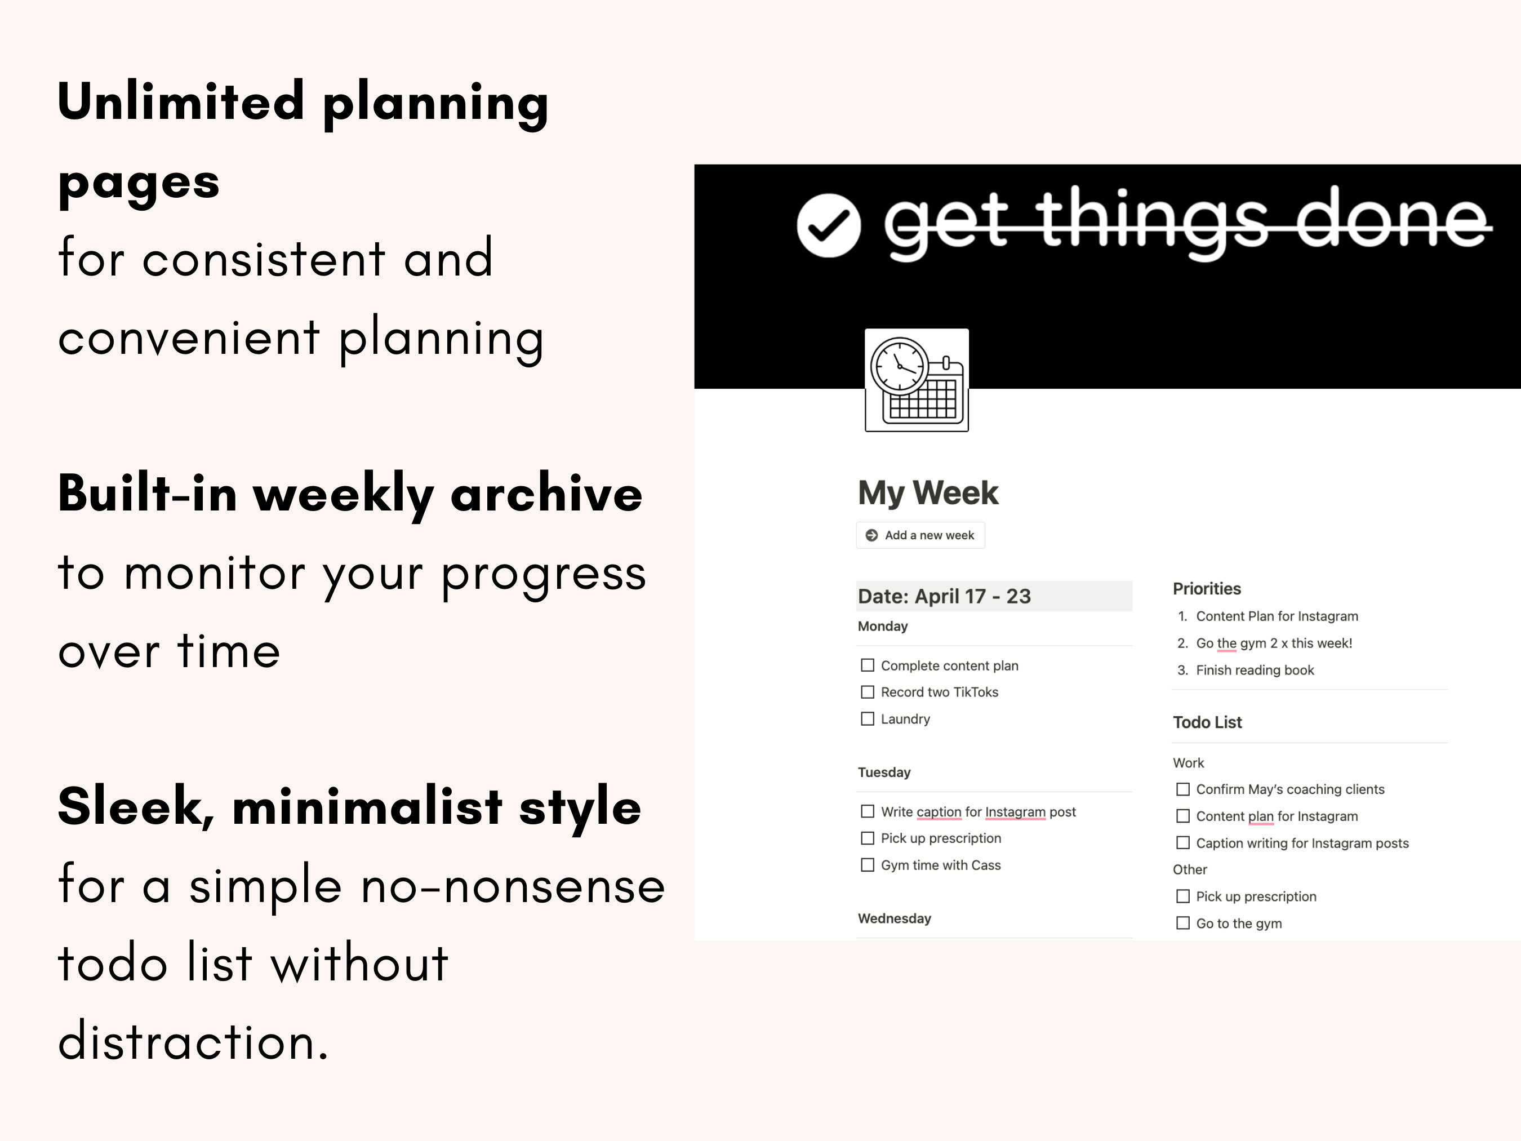This screenshot has width=1521, height=1141.
Task: Click the white checkmark circle icon
Action: click(x=829, y=225)
